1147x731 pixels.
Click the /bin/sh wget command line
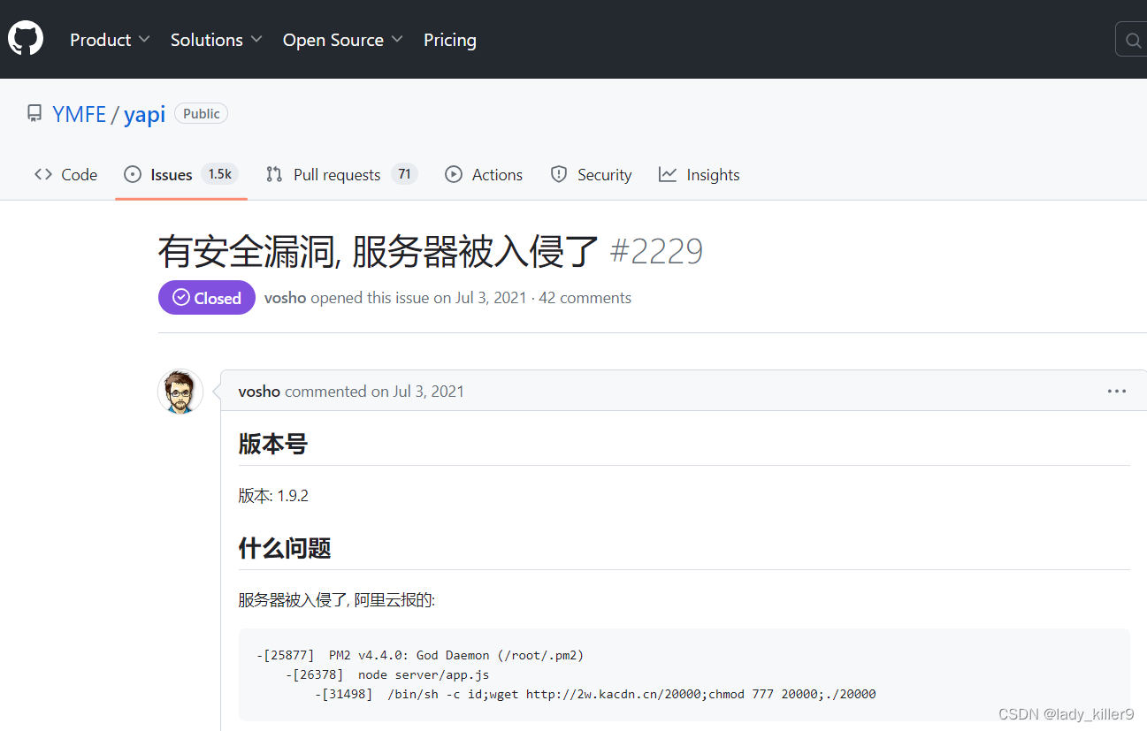[x=595, y=694]
